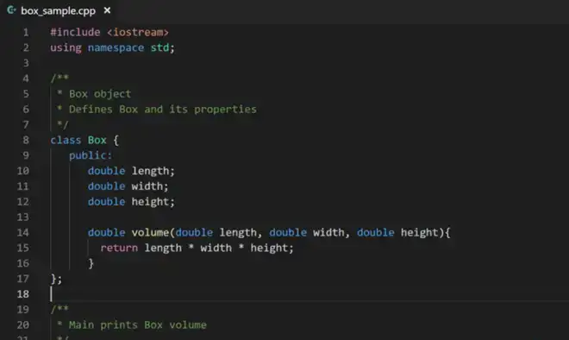Click line number 14 in the gutter
Viewport: 569px width, 340px height.
23,232
